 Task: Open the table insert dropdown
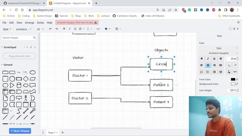pyautogui.click(x=118, y=29)
